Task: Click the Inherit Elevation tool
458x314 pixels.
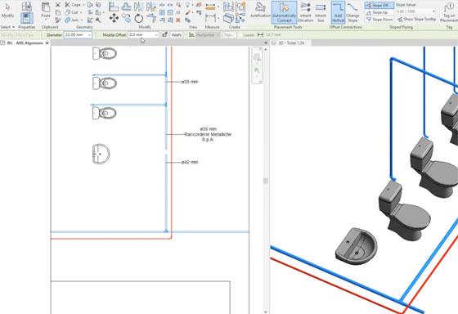Action: [x=306, y=12]
